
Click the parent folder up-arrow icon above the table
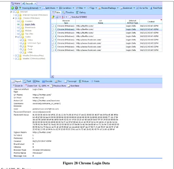click(x=53, y=17)
